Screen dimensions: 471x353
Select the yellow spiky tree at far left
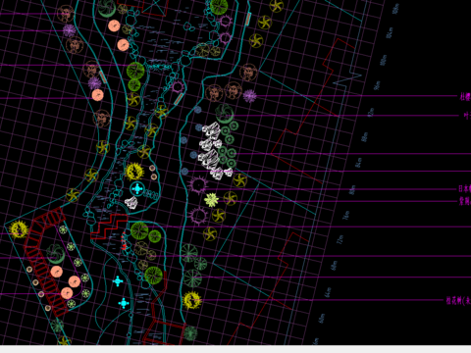pos(19,228)
